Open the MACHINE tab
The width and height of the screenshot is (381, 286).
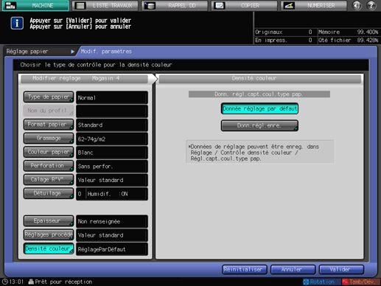pos(35,6)
